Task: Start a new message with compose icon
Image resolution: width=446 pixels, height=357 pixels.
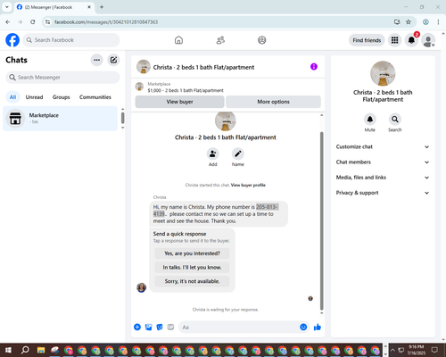Action: 113,60
